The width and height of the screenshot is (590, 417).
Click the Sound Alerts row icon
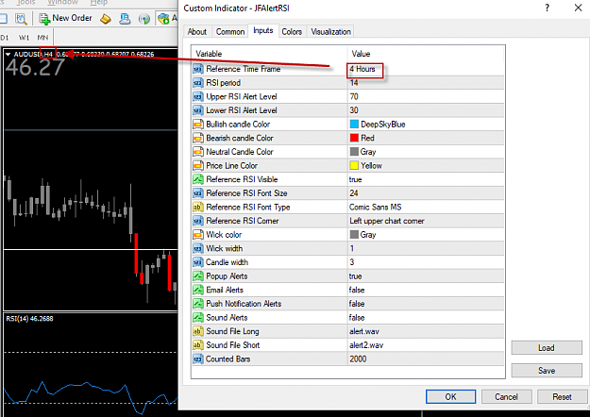pyautogui.click(x=198, y=318)
